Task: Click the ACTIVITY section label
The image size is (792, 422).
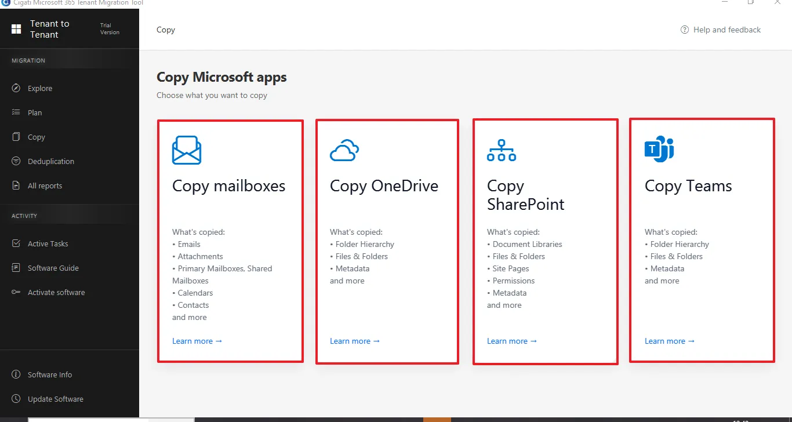Action: pyautogui.click(x=24, y=216)
